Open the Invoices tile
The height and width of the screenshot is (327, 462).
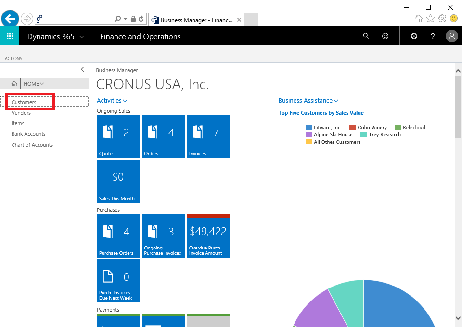coord(208,136)
